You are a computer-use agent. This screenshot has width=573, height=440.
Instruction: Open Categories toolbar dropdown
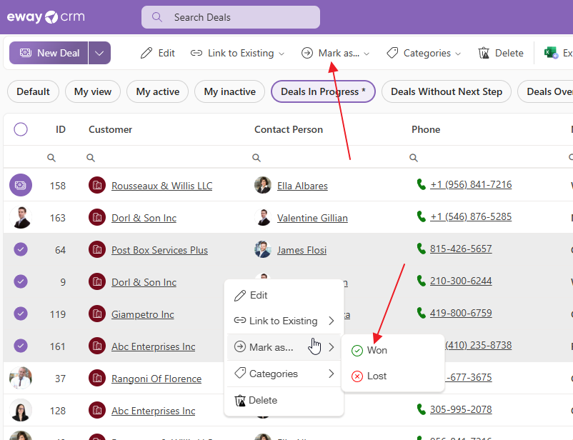[424, 53]
